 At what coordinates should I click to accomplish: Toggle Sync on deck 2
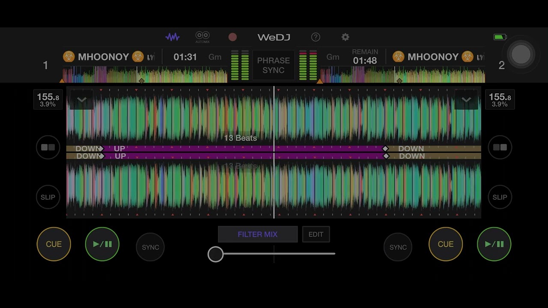(x=398, y=247)
